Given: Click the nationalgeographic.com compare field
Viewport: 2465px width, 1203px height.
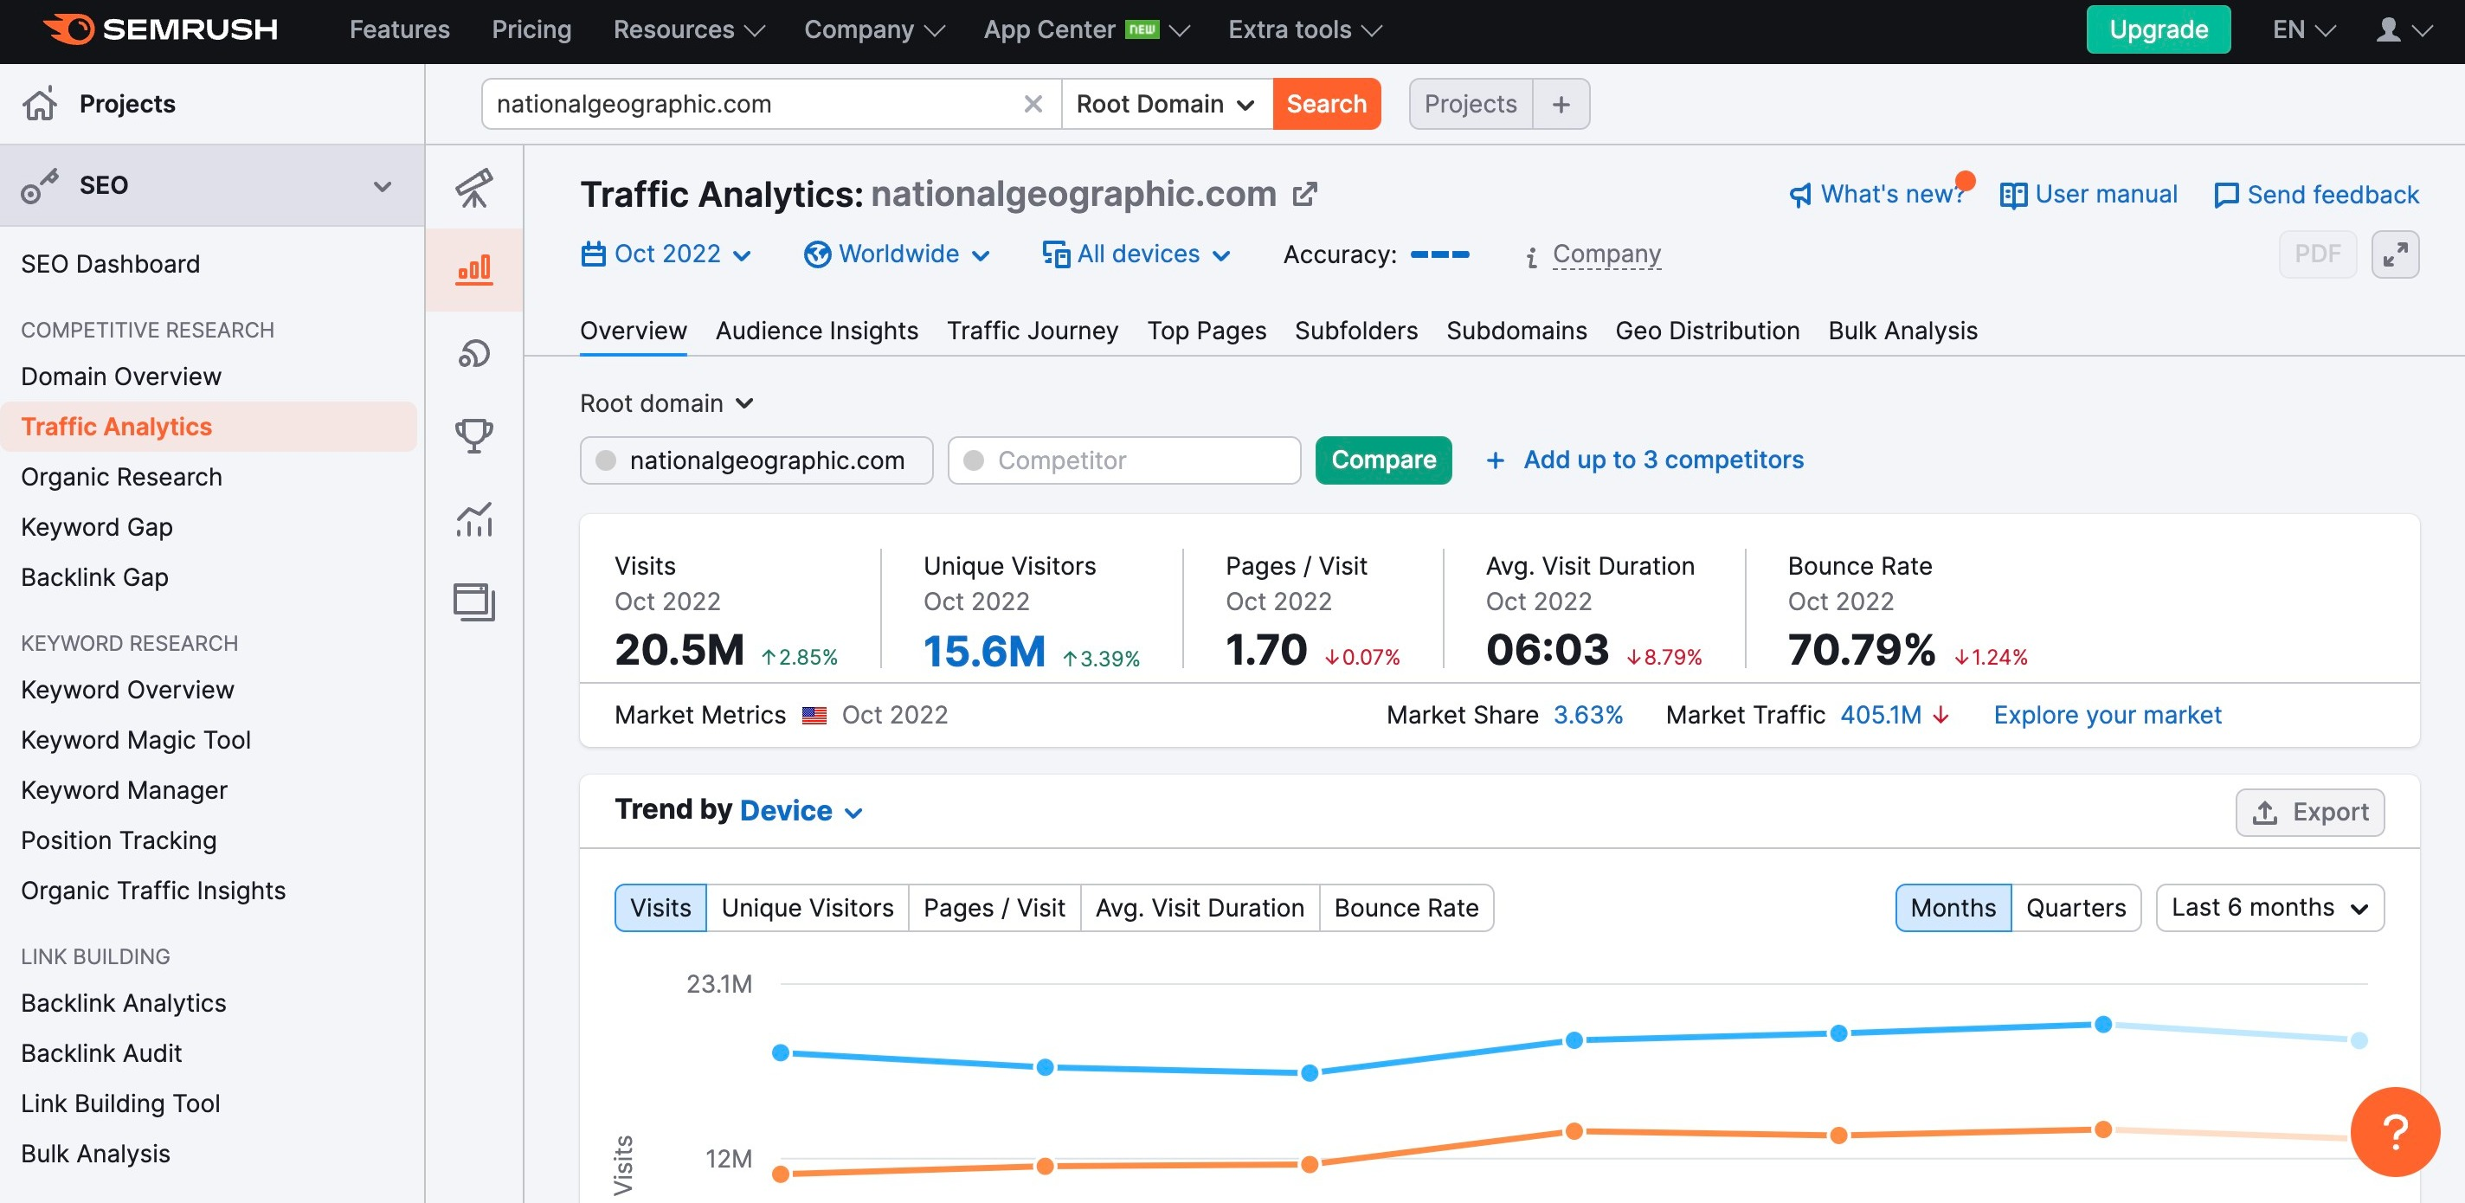Looking at the screenshot, I should coord(756,460).
